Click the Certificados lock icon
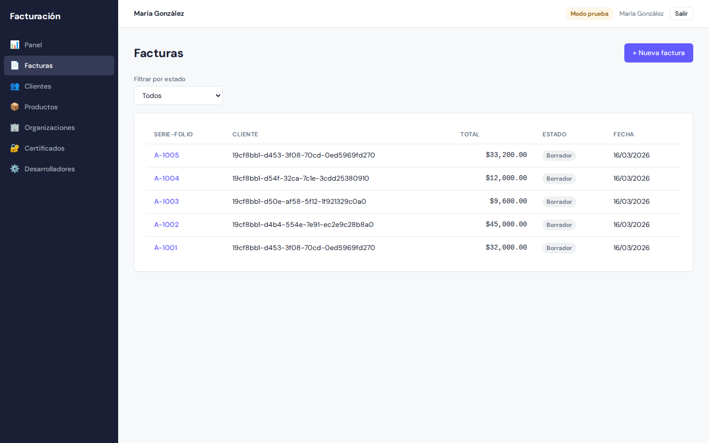Image resolution: width=709 pixels, height=443 pixels. pyautogui.click(x=15, y=148)
